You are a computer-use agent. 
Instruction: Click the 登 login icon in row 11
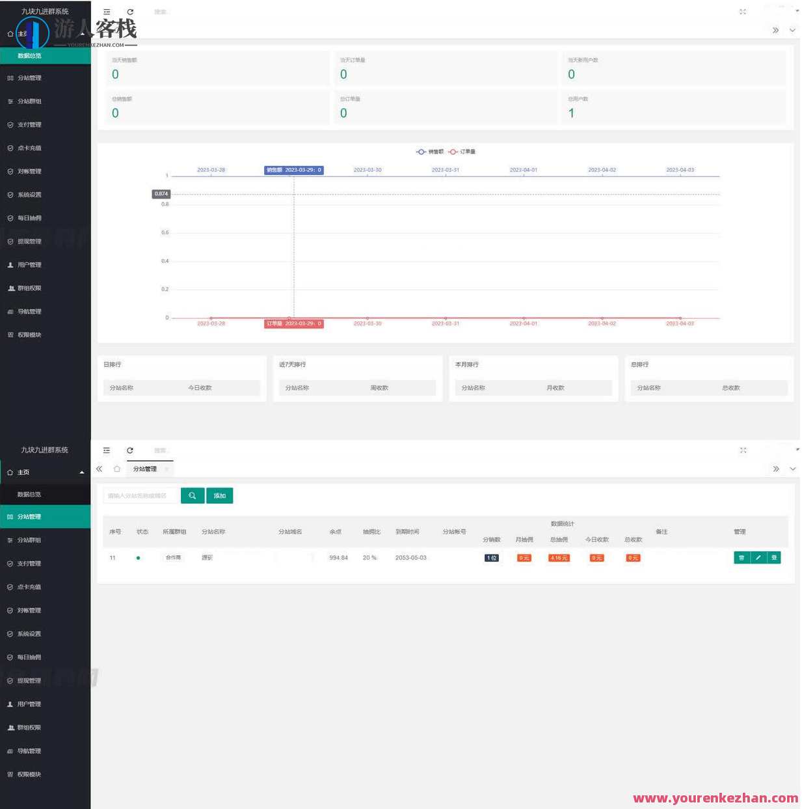773,558
